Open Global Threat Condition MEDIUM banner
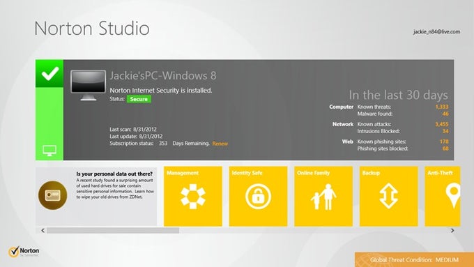 [x=414, y=260]
